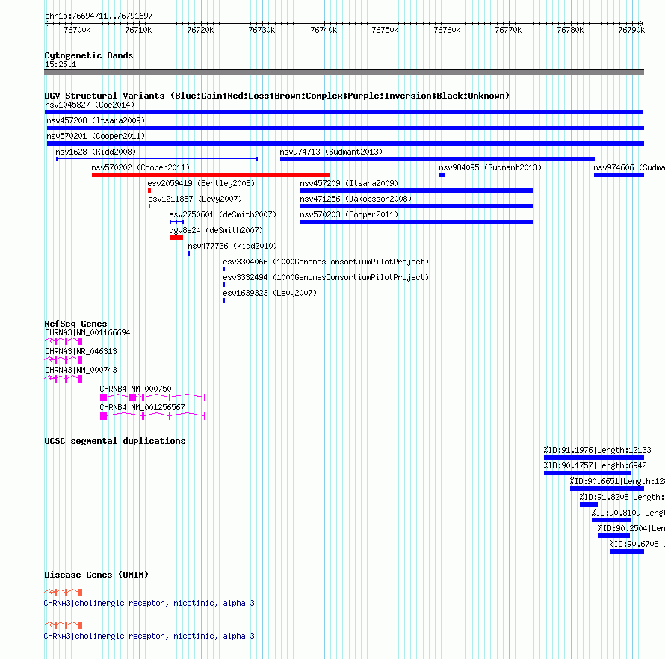This screenshot has width=665, height=659.
Task: Open variant esv1211887 (Levy2007)
Action: pos(195,199)
